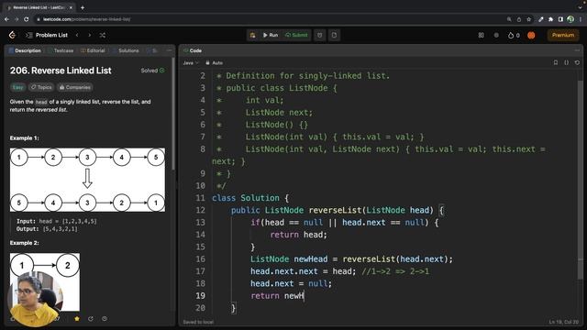
Task: Switch to the Solutions tab
Action: pos(127,50)
